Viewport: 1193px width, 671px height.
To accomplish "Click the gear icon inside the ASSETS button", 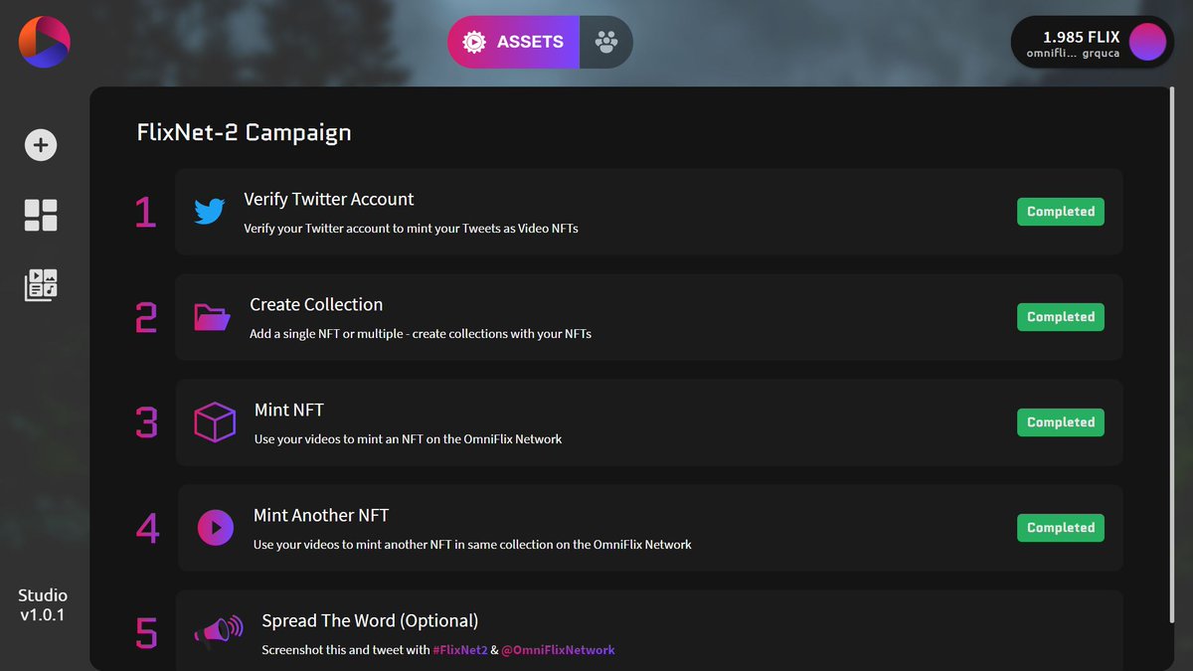I will pyautogui.click(x=474, y=42).
